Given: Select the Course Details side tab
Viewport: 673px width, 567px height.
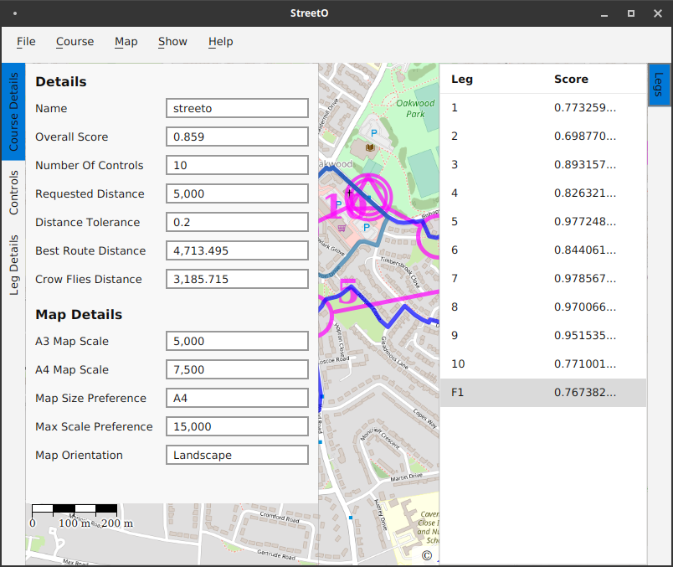Looking at the screenshot, I should point(13,111).
